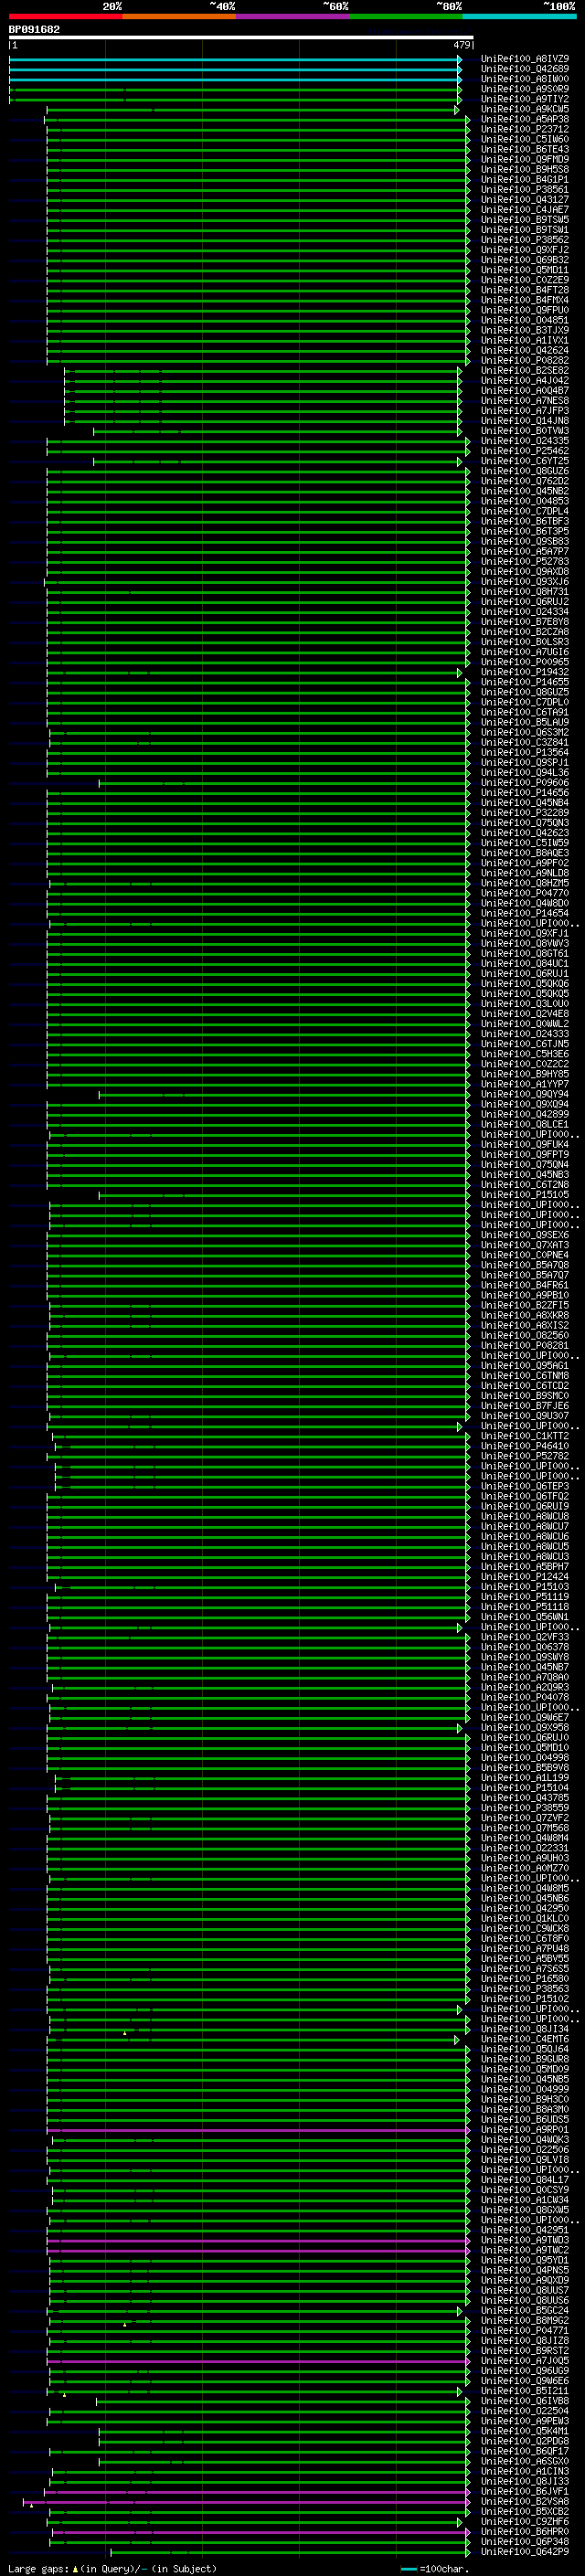The image size is (585, 2576).
Task: Select label UniRef100_B9TSW5
Action: [x=525, y=219]
